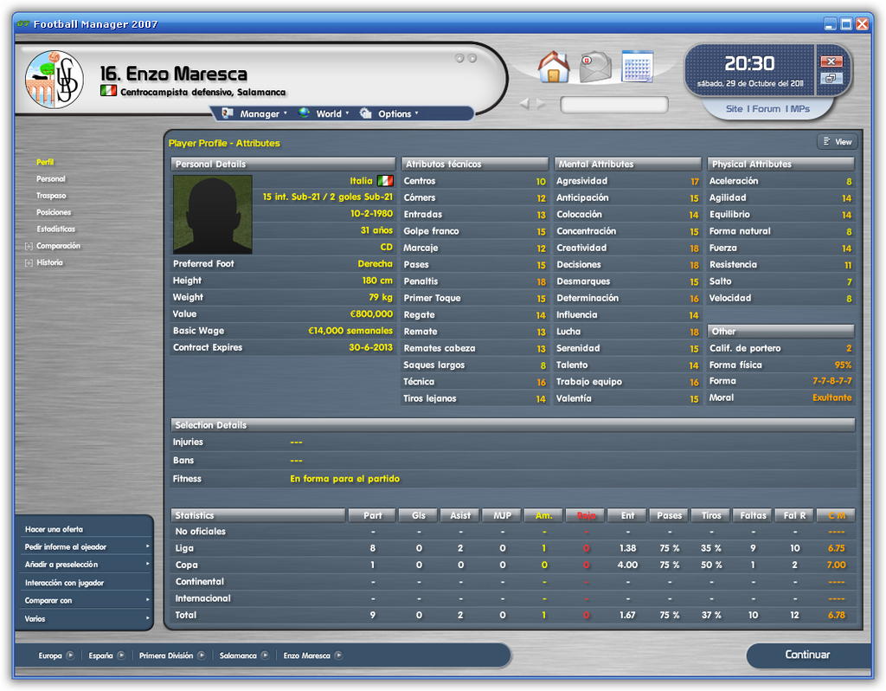Go to the home screen icon
886x691 pixels.
click(554, 67)
